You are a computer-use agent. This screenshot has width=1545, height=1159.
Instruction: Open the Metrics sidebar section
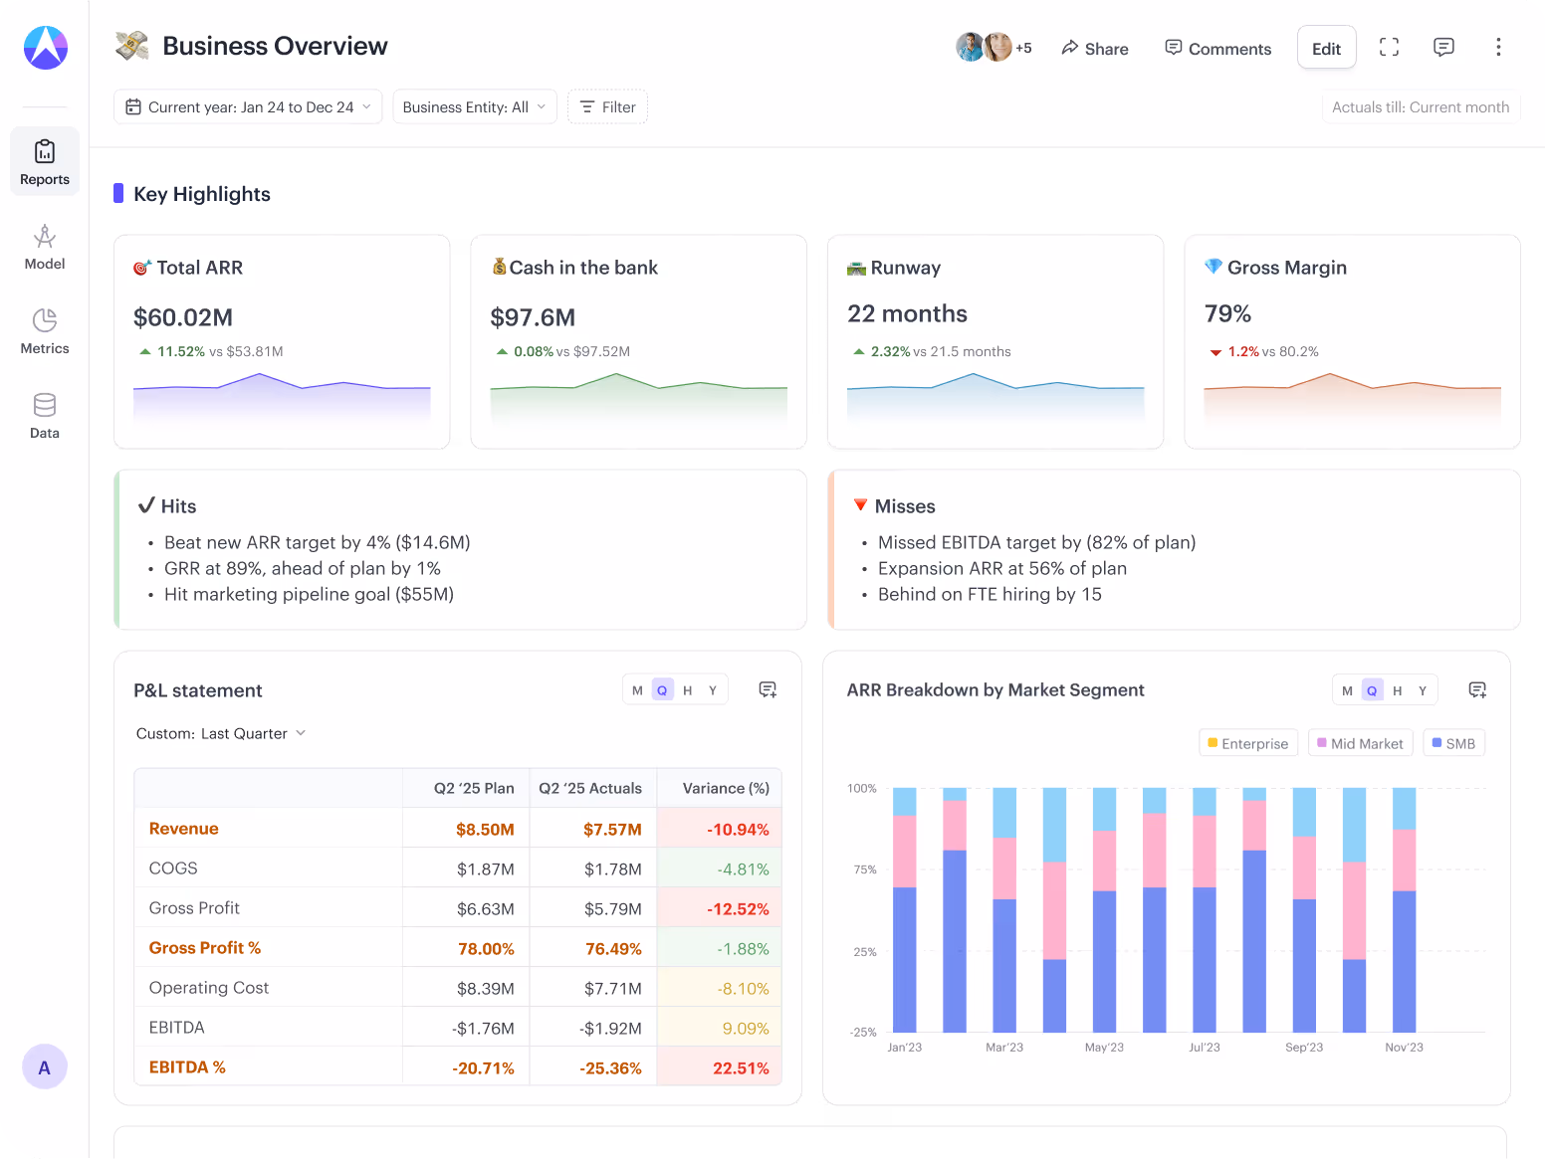pos(45,332)
